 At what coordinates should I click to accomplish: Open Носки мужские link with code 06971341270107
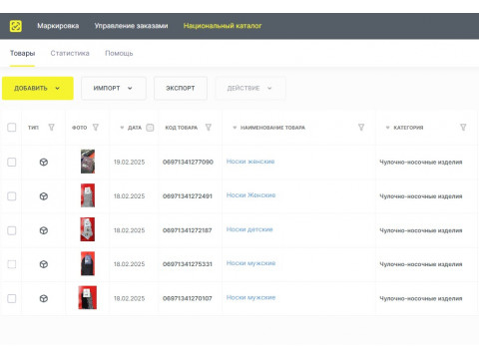click(250, 297)
